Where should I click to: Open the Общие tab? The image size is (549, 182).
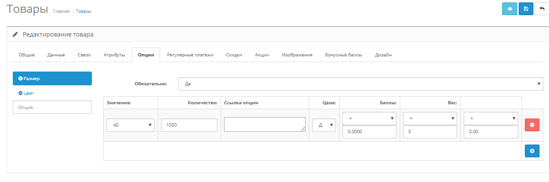click(27, 55)
